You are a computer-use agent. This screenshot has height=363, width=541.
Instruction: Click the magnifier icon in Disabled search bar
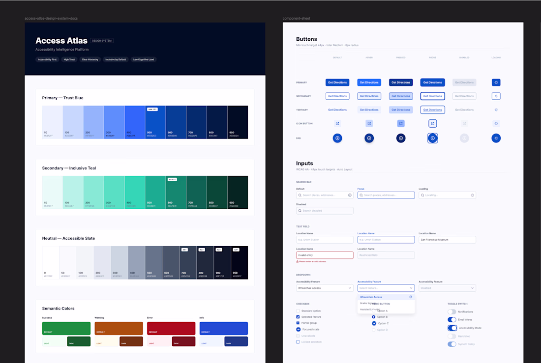click(300, 211)
